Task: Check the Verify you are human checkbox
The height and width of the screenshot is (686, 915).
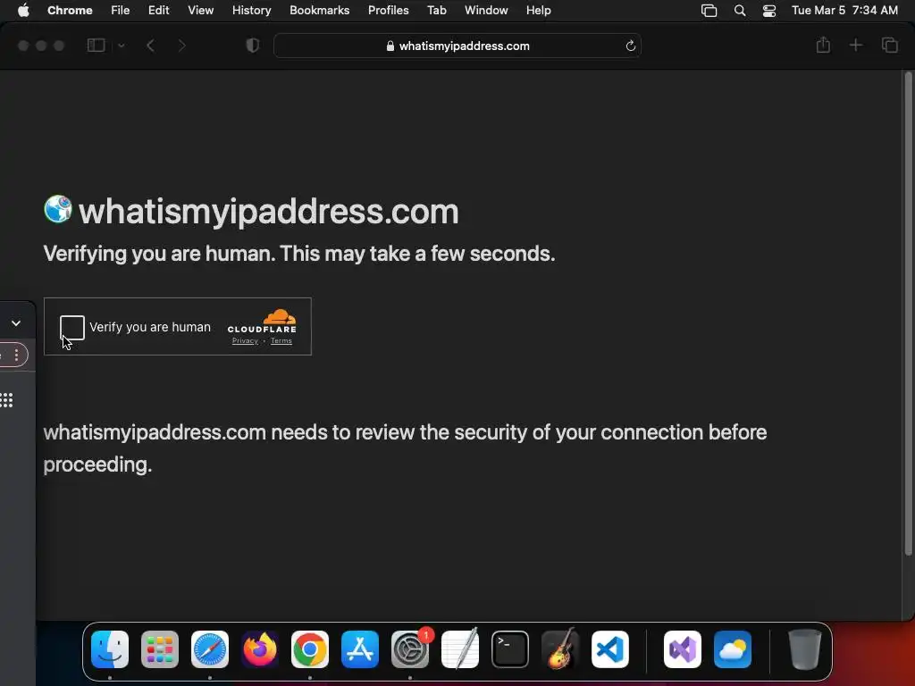Action: (x=72, y=327)
